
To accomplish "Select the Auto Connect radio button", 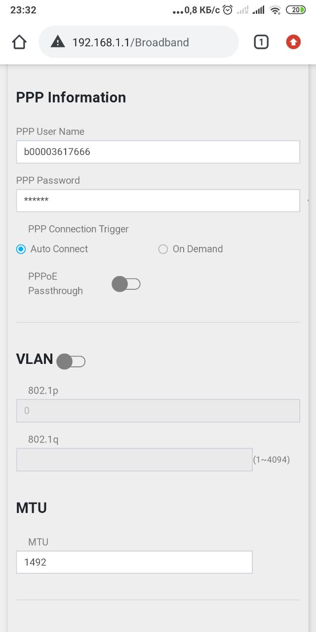I will coord(21,249).
